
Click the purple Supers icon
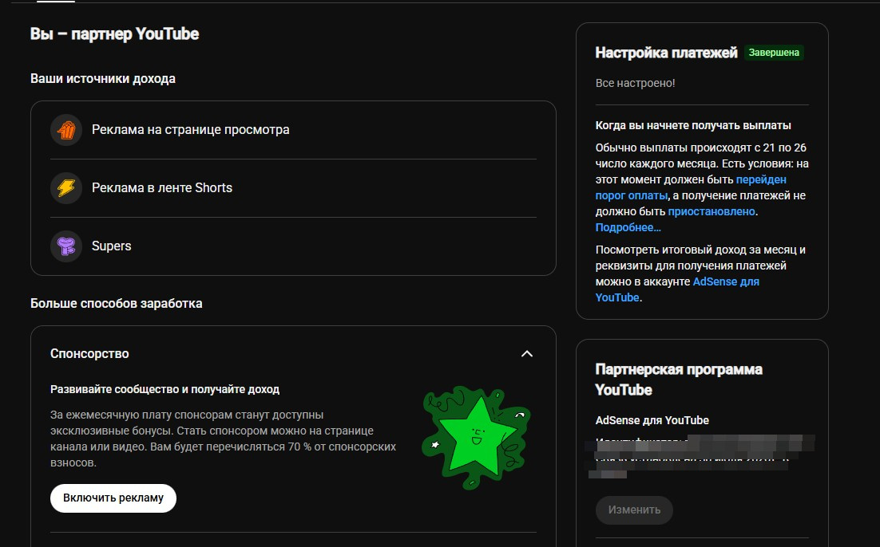(x=66, y=246)
